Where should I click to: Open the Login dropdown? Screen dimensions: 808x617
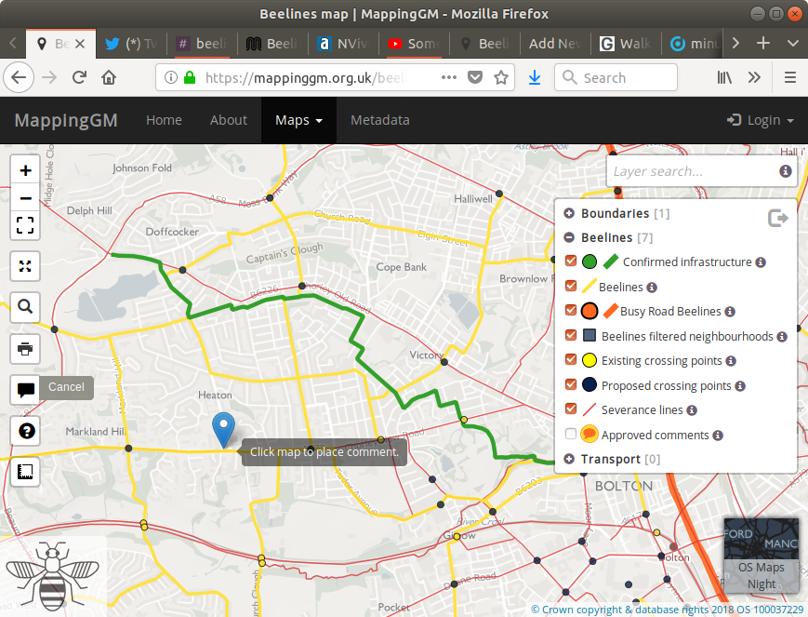click(762, 120)
